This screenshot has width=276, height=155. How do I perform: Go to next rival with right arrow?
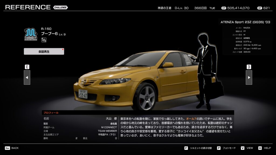click(249, 77)
